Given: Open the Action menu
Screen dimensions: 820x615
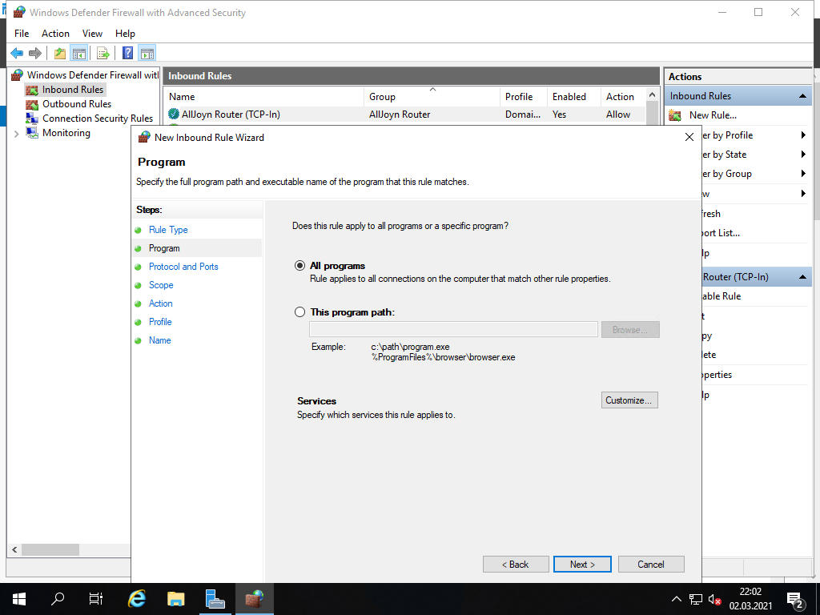Looking at the screenshot, I should click(55, 34).
